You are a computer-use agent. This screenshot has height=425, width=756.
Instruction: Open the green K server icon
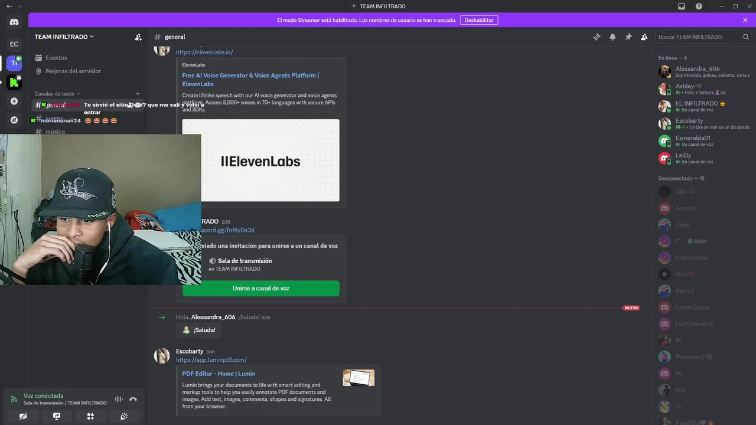coord(14,82)
